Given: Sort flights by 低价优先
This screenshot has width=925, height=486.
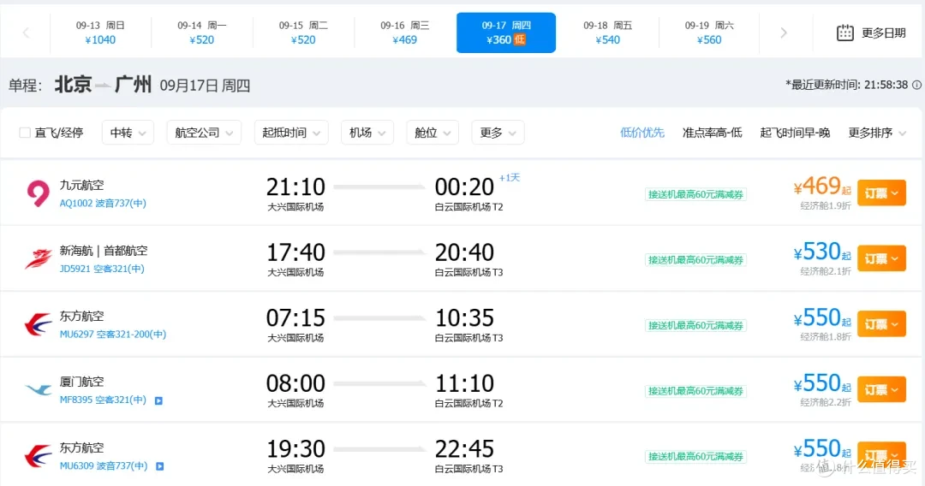Looking at the screenshot, I should (642, 133).
